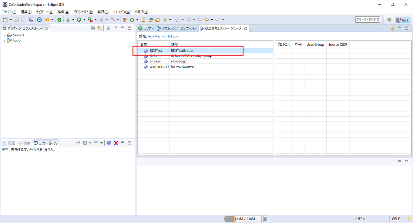Close the EC2 セキュリティー・グループ tab
Screen dimensions: 413x223
point(245,28)
